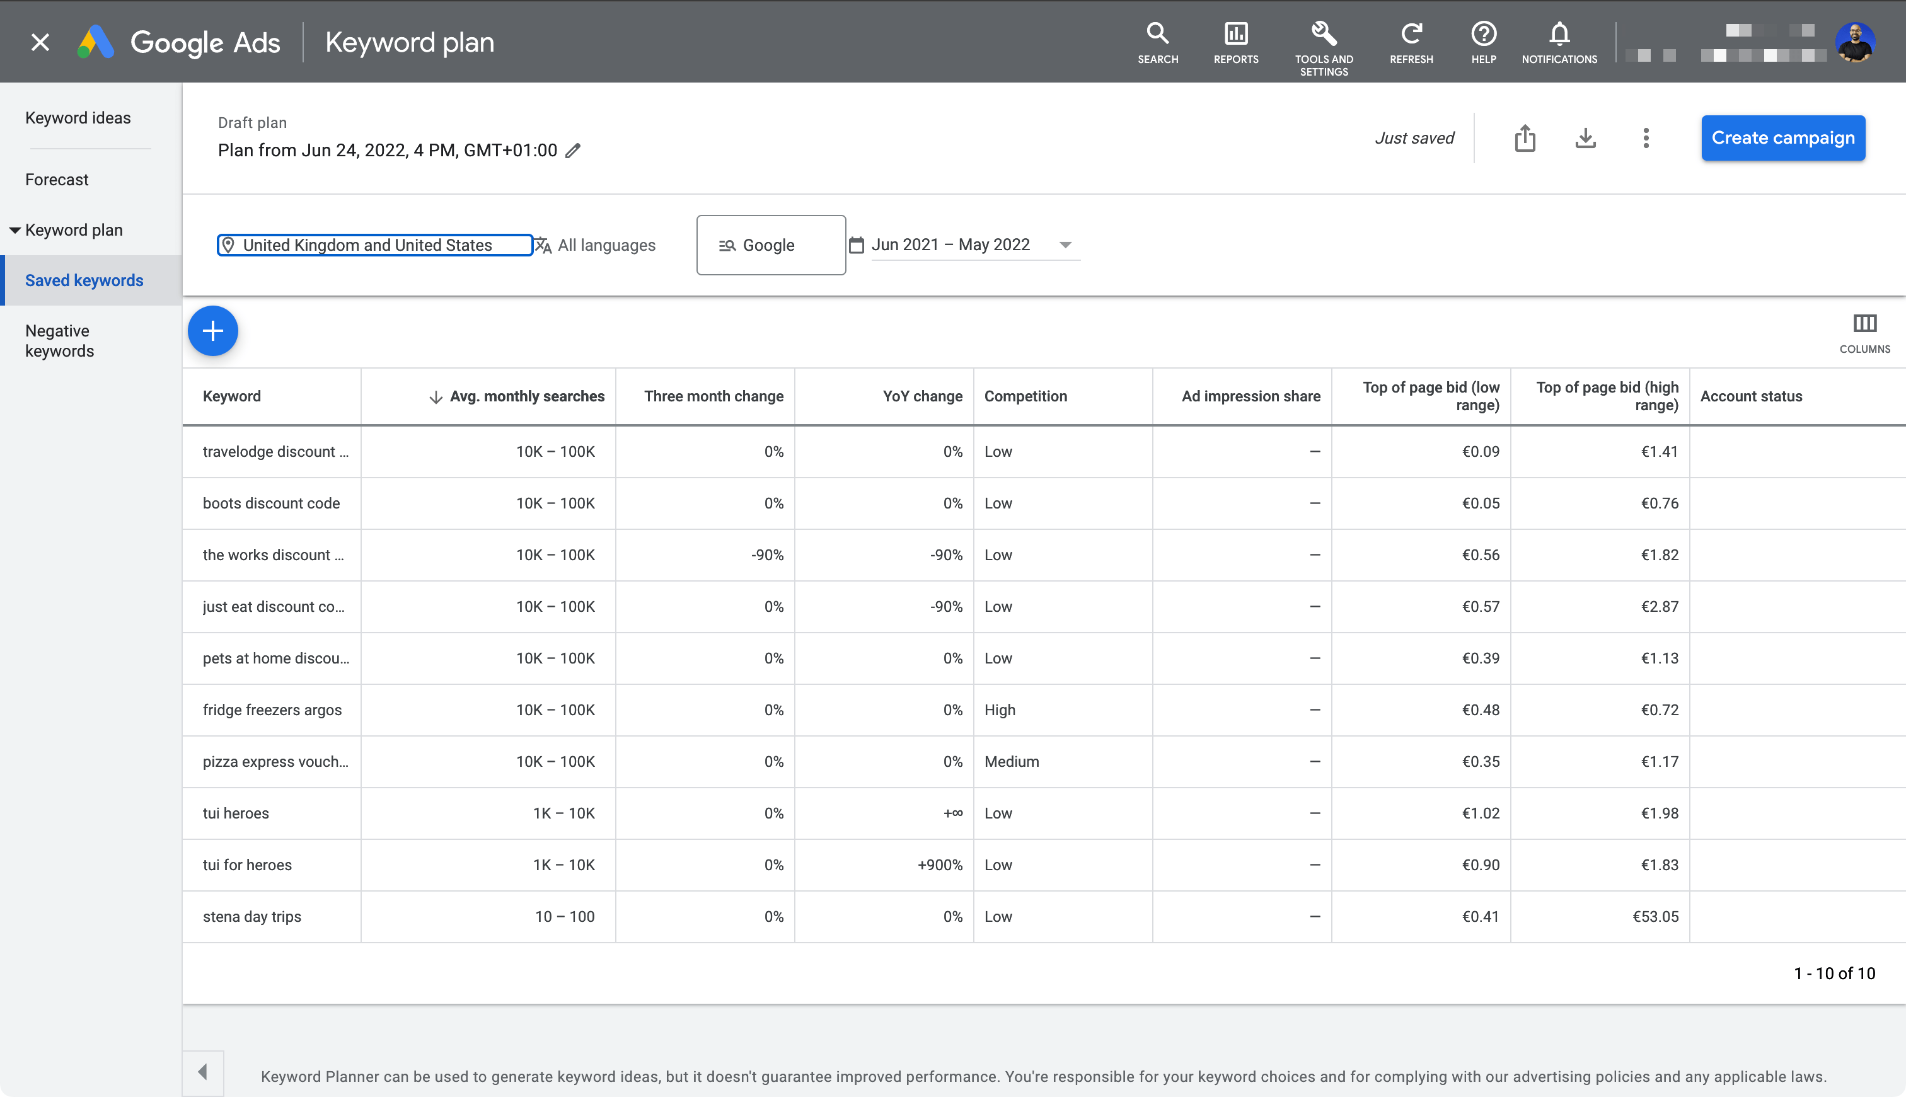The image size is (1906, 1097).
Task: Open the Search icon in the top bar
Action: point(1158,42)
